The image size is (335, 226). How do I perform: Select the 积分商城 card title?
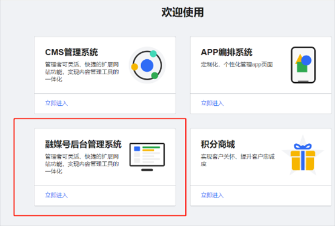coord(217,144)
